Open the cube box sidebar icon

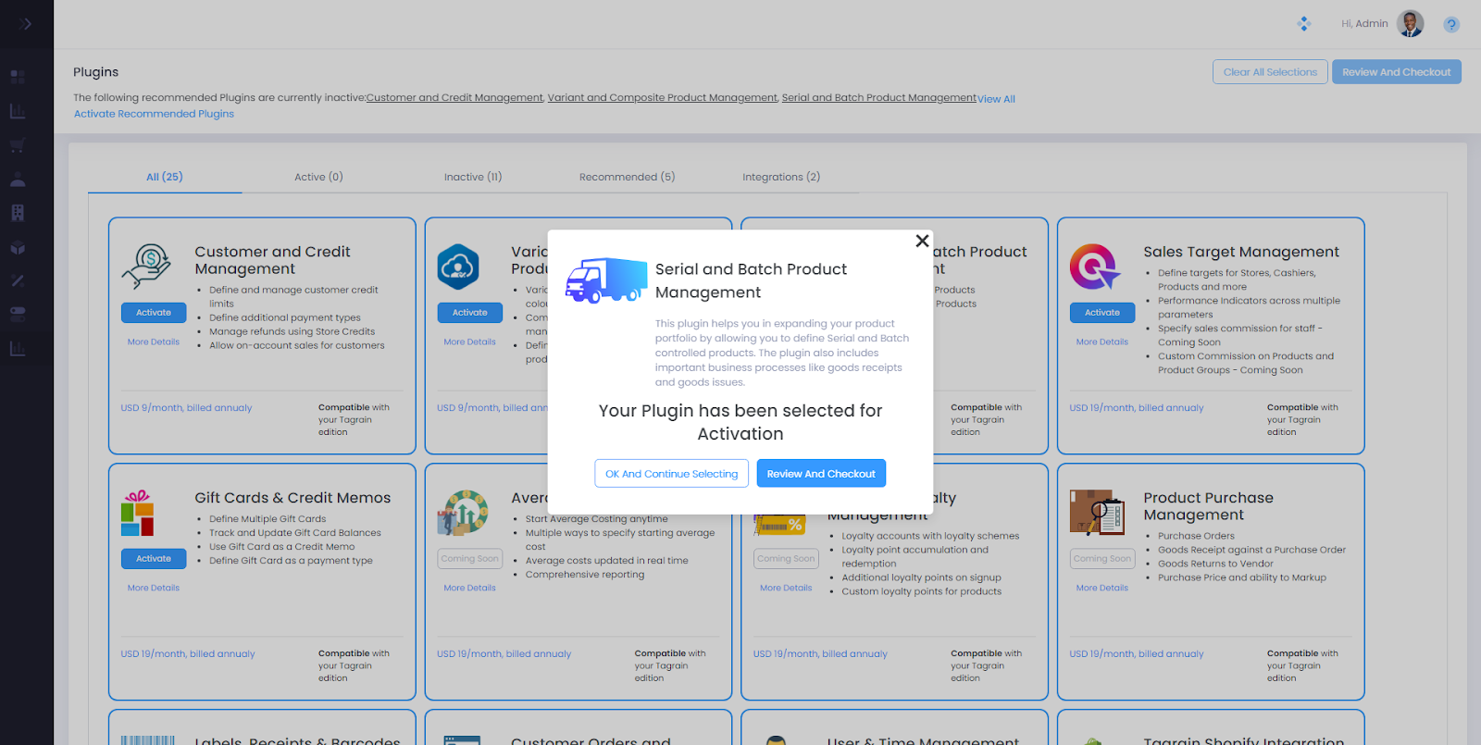pos(18,247)
